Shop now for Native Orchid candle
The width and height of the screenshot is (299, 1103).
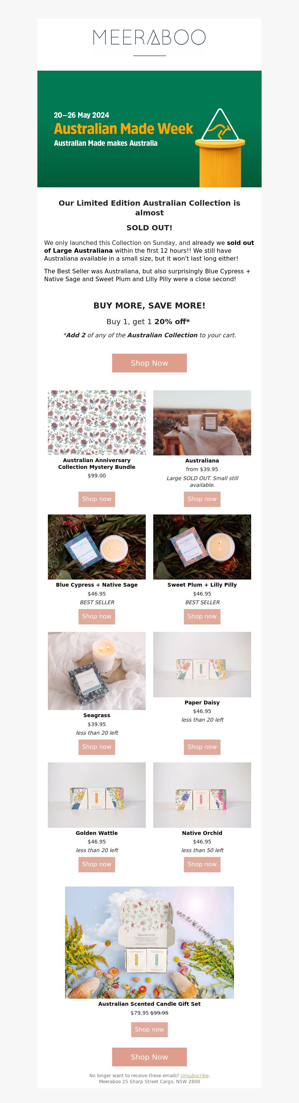point(202,864)
